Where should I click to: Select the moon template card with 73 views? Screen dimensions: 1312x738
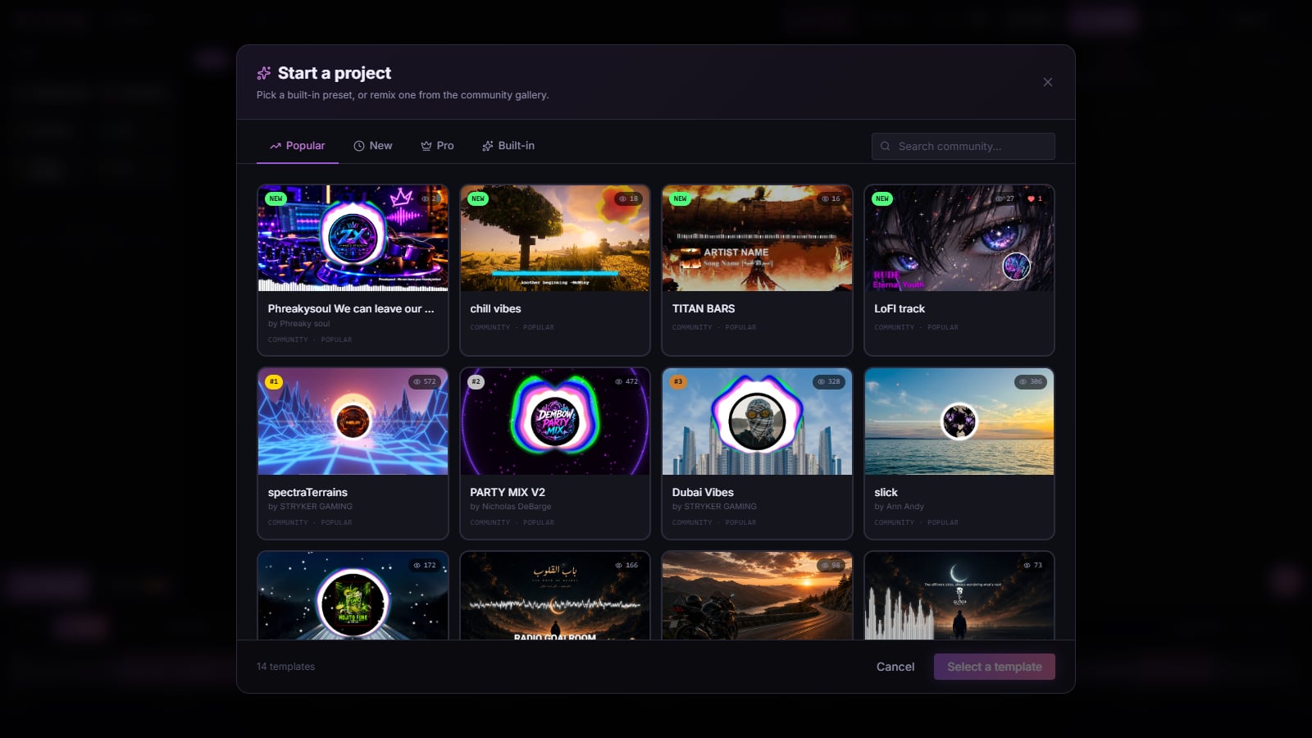click(x=959, y=596)
